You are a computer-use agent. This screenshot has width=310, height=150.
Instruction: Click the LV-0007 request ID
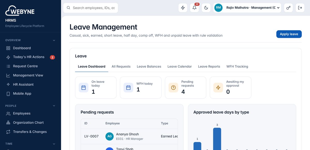click(x=91, y=136)
